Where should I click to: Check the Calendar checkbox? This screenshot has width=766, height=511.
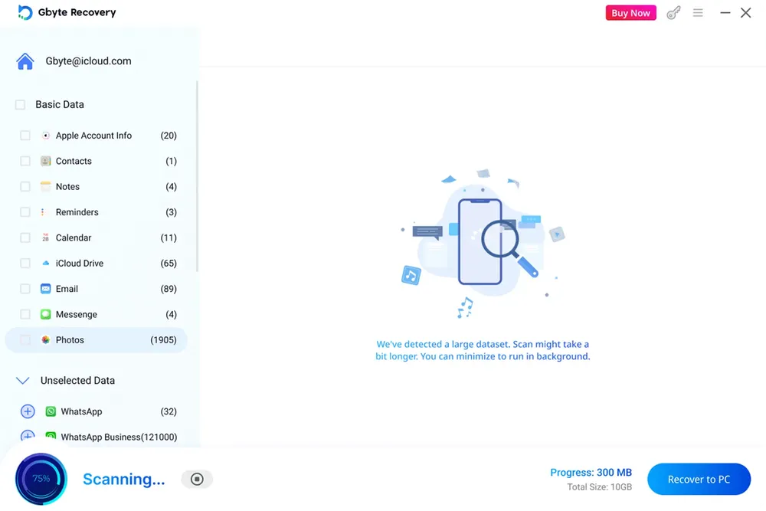25,238
